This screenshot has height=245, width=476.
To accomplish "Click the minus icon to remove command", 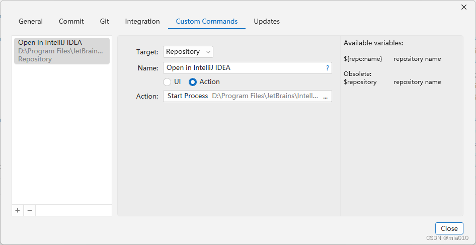I will [30, 210].
